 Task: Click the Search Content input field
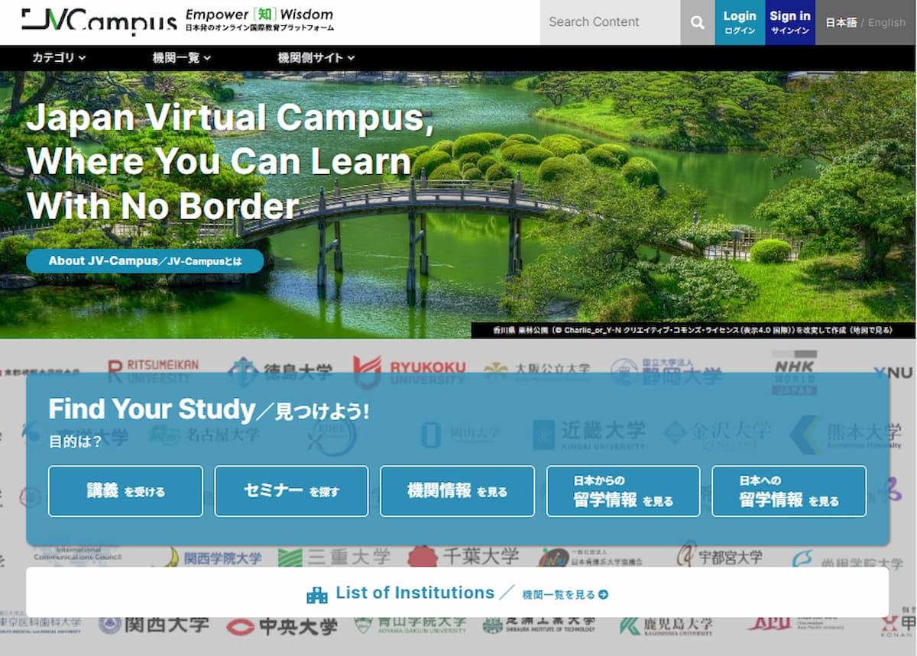pos(608,22)
